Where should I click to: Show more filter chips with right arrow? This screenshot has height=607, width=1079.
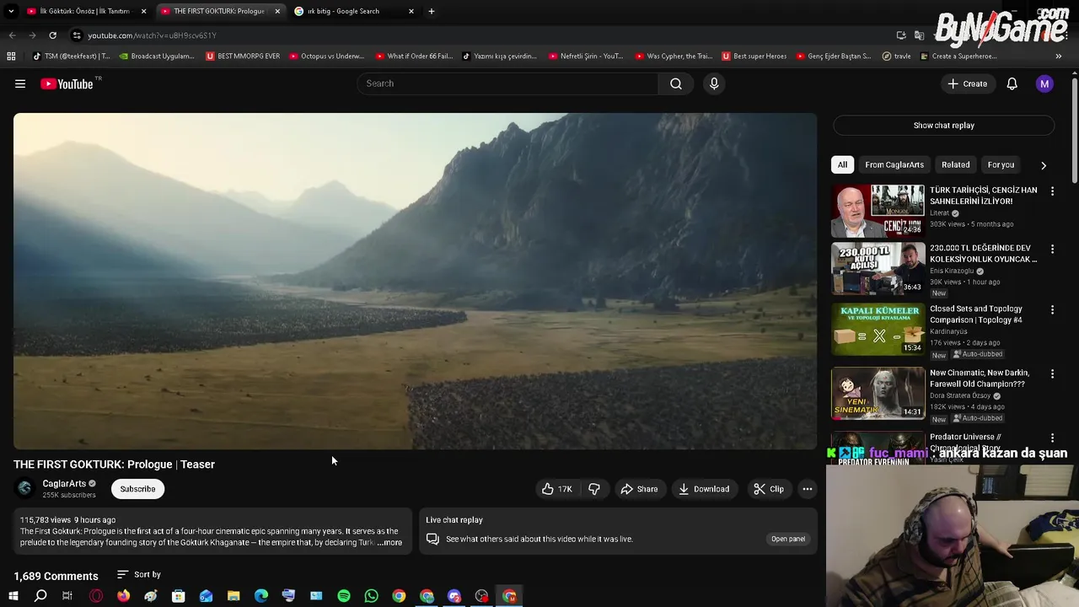point(1044,165)
